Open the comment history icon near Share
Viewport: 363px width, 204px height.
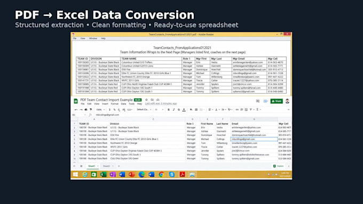258,101
